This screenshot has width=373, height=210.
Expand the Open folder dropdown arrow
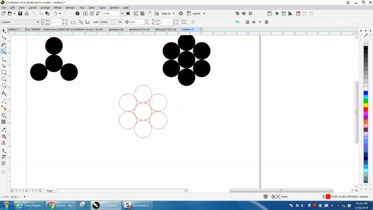pyautogui.click(x=14, y=13)
